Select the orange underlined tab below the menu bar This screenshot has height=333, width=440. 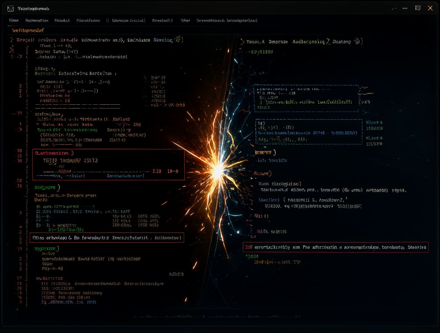28,30
